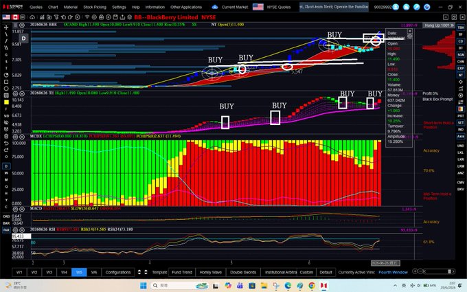Click the SET button in the right sidebar

(460, 122)
